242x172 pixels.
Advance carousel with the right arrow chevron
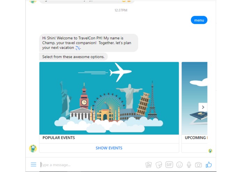pyautogui.click(x=203, y=107)
